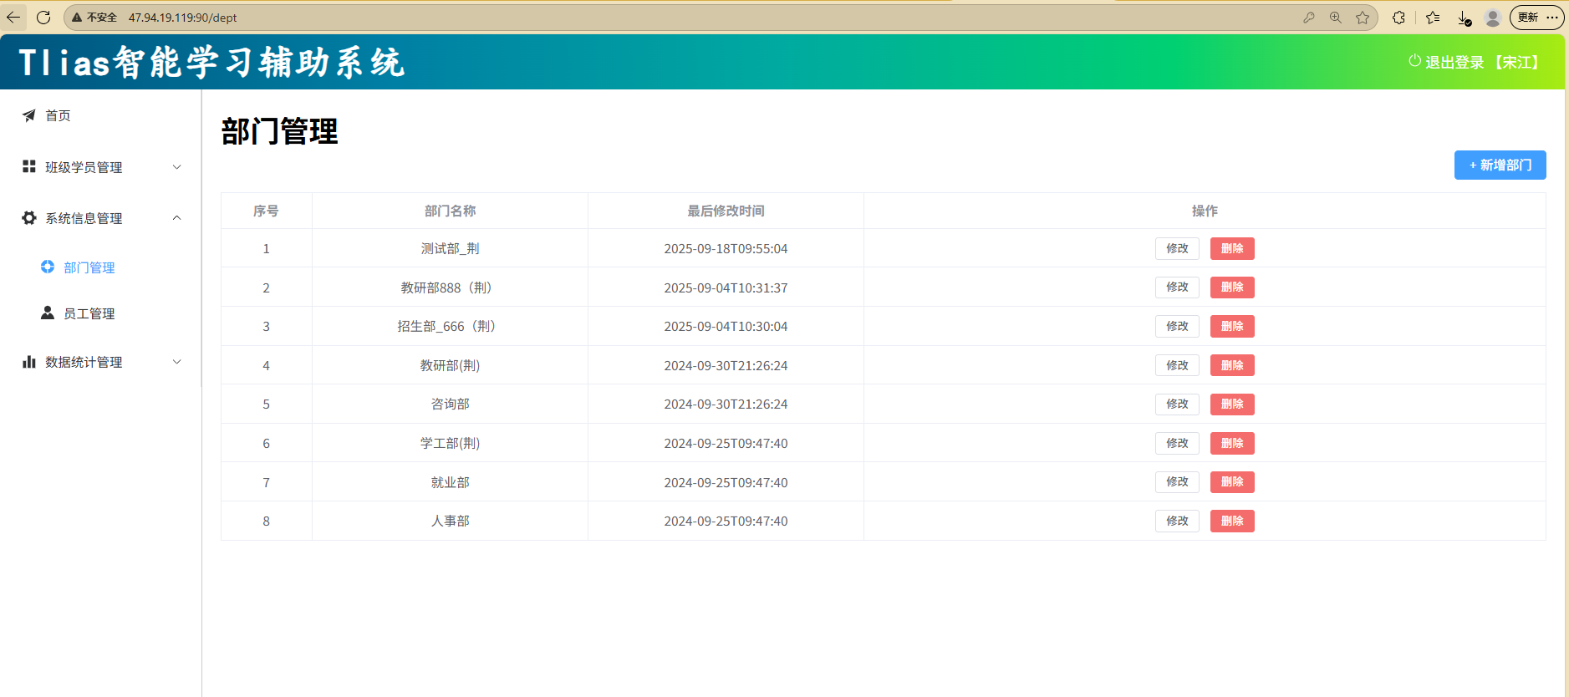Click the zoom magnifier icon in address bar
The height and width of the screenshot is (697, 1569).
(1336, 18)
